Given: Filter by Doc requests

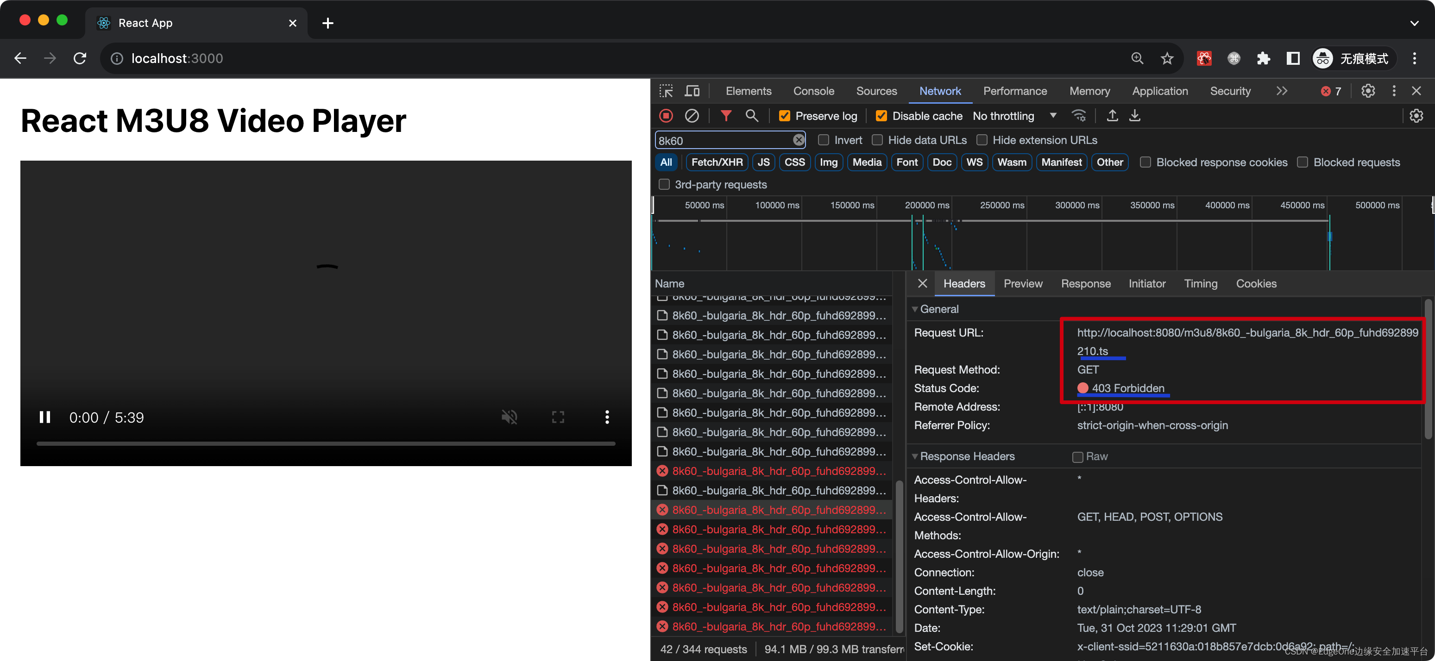Looking at the screenshot, I should (x=941, y=162).
